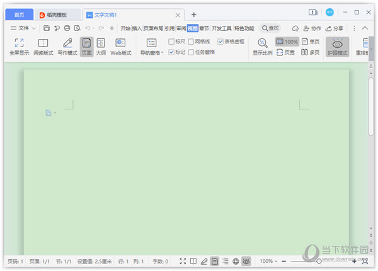Image resolution: width=378 pixels, height=271 pixels.
Task: Switch to 全屏显示 full screen view
Action: (20, 47)
